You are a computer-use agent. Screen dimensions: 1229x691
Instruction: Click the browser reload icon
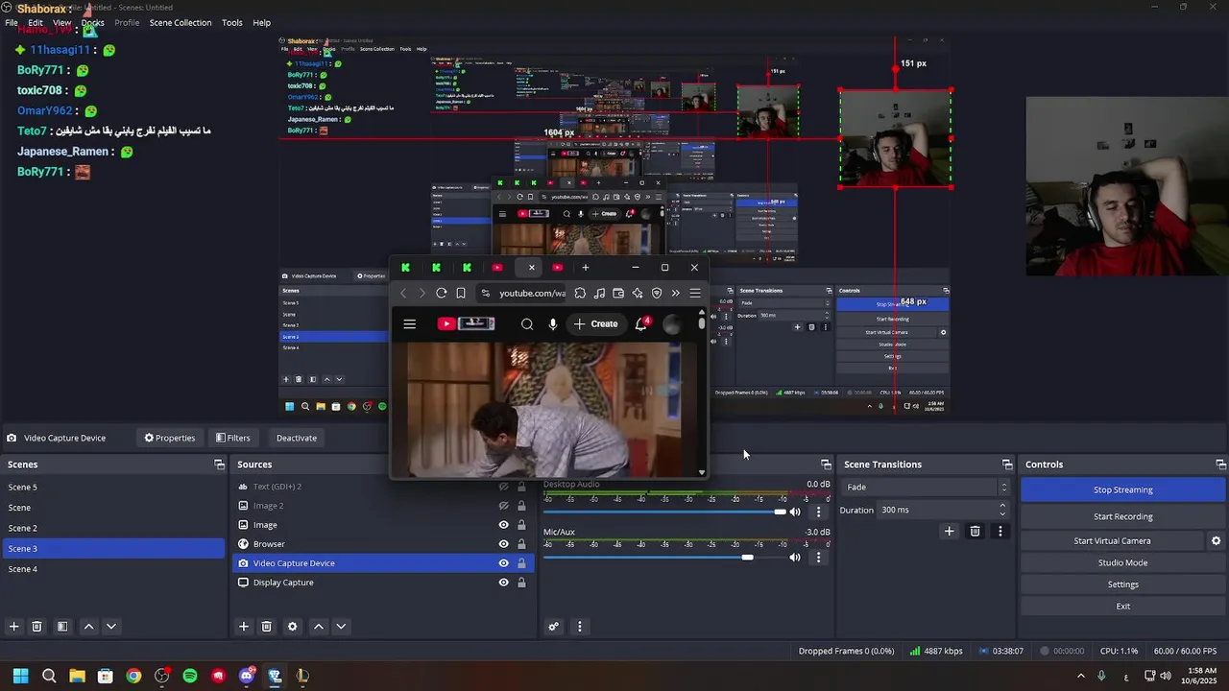pos(441,293)
